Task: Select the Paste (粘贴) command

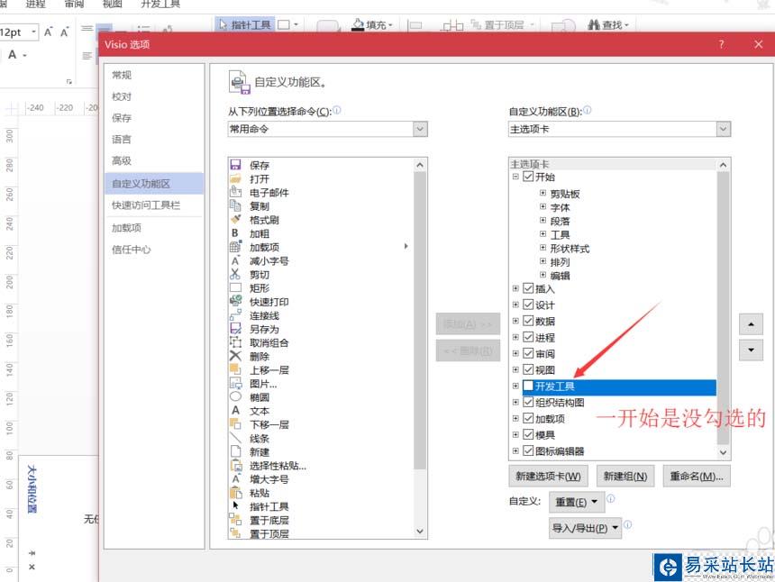Action: click(260, 493)
